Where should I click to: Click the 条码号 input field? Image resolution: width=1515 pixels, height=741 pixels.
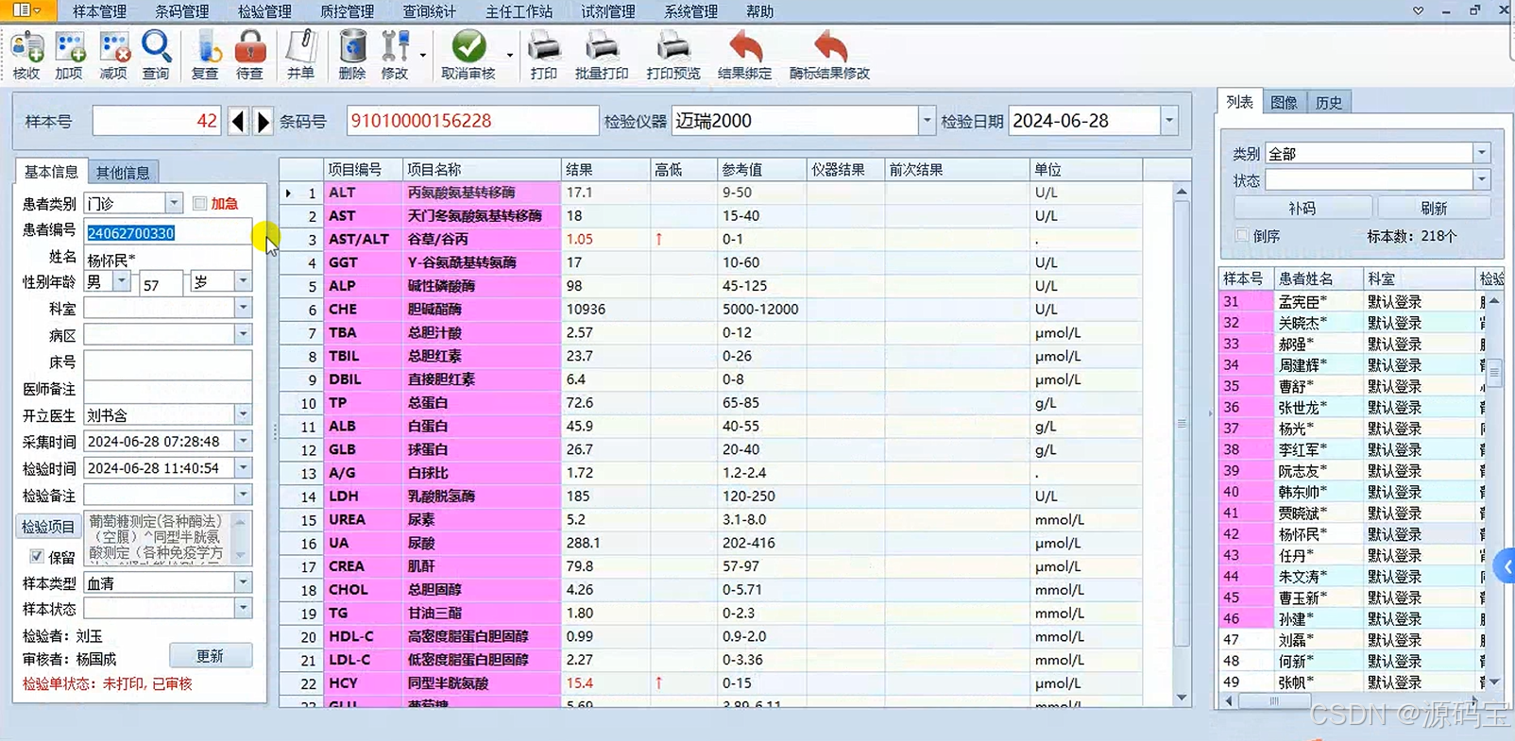coord(471,121)
